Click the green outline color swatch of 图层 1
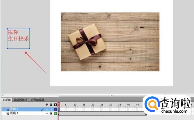 pyautogui.click(x=55, y=113)
